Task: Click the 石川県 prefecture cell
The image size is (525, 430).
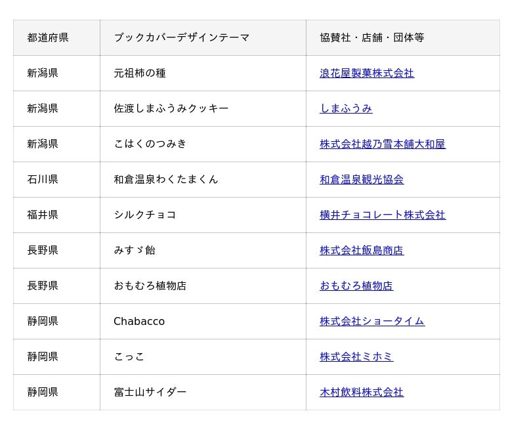Action: [43, 180]
